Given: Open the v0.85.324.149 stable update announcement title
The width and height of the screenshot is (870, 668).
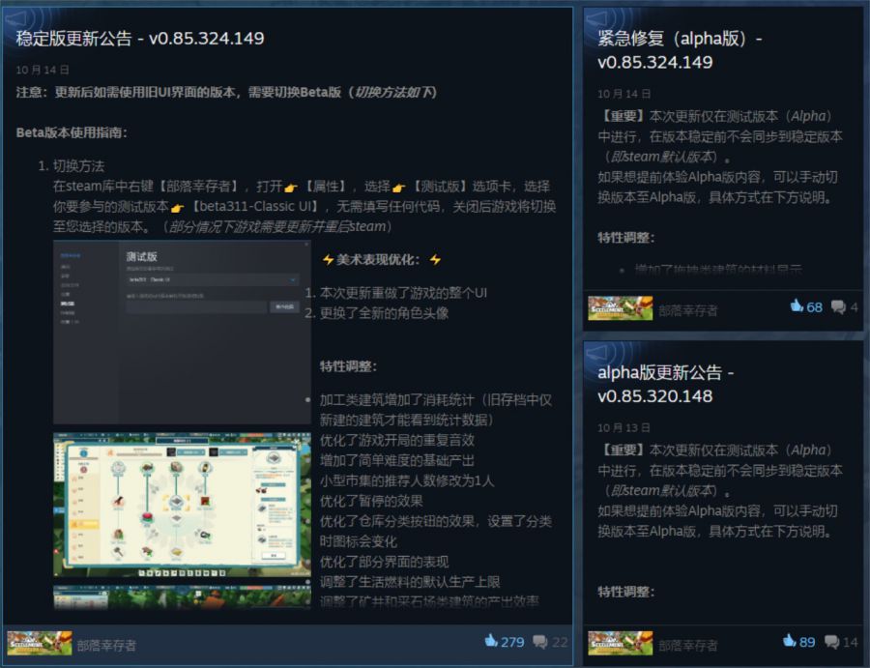Looking at the screenshot, I should (140, 39).
